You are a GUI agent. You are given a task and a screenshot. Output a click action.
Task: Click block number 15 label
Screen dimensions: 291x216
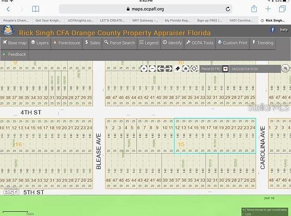click(181, 144)
